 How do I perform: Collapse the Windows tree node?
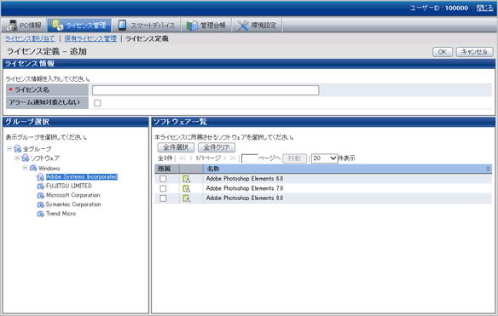(x=25, y=168)
